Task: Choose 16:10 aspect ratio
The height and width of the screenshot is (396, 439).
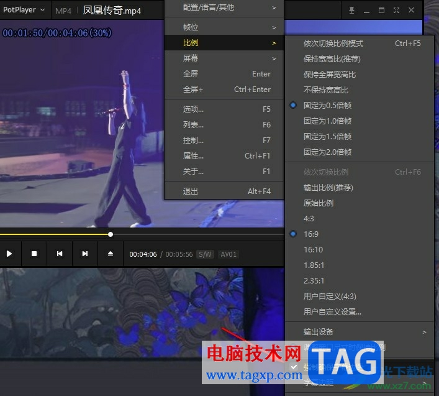Action: click(360, 250)
